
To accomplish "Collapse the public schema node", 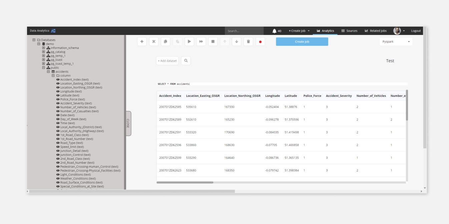I will (x=43, y=68).
